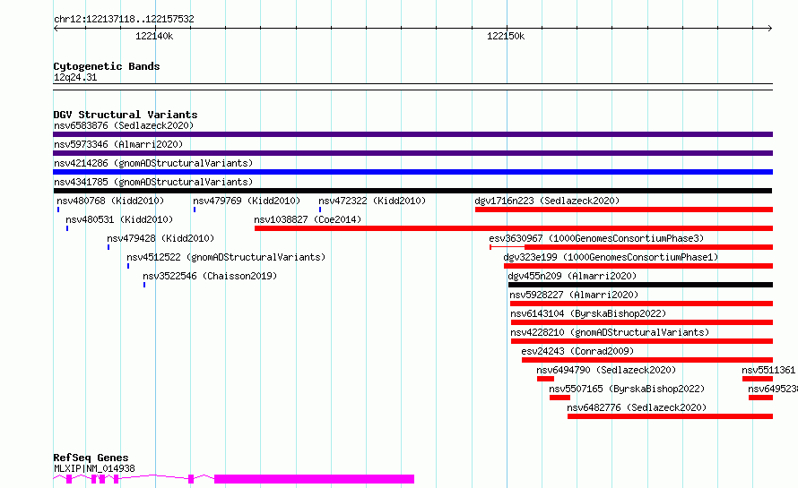The image size is (798, 488).
Task: Click the nsv5928227 (Almarri2020) label
Action: (x=574, y=295)
